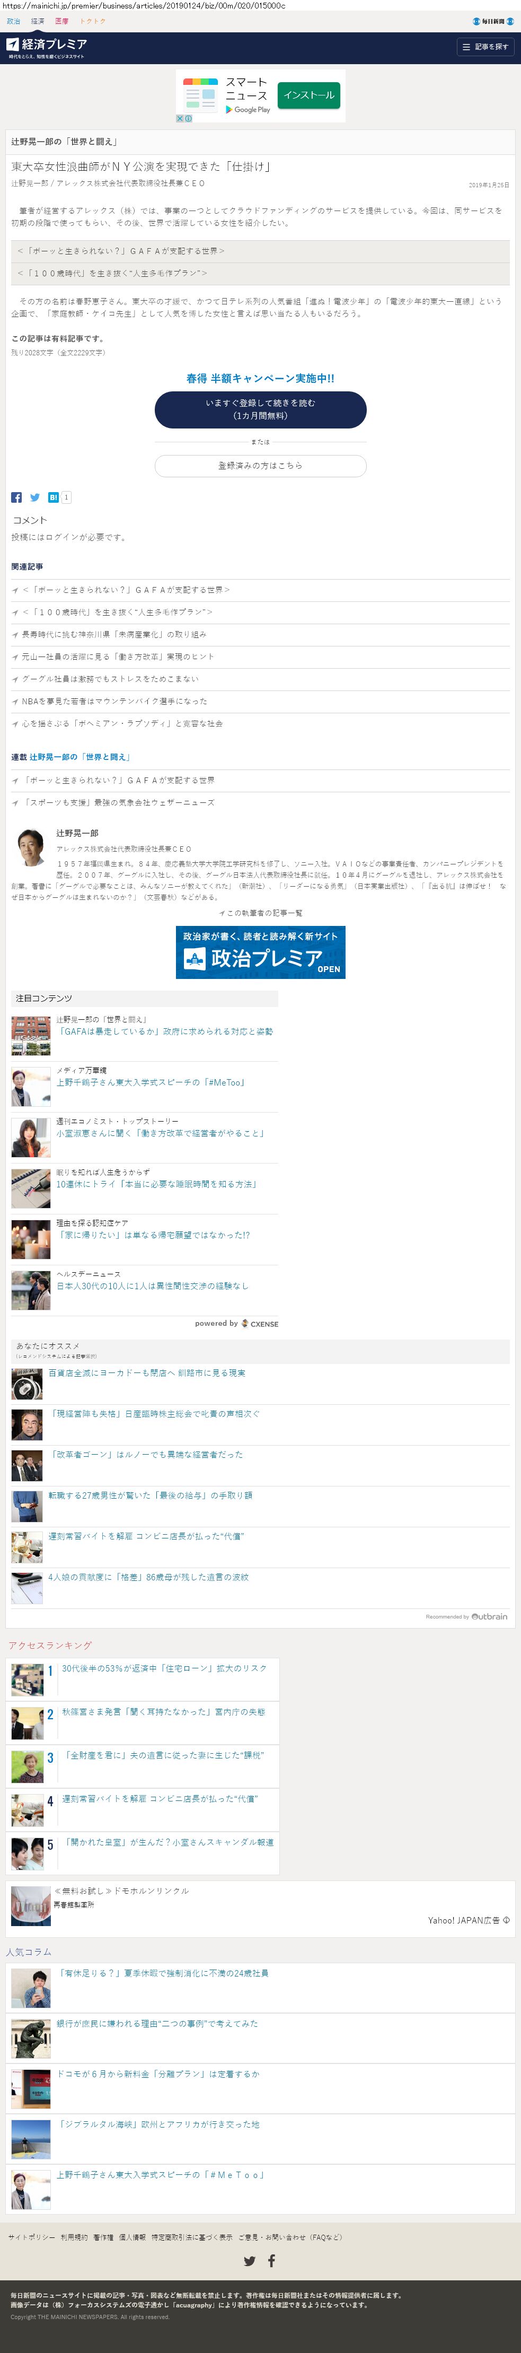Click the footer Facebook icon
Viewport: 521px width, 2353px height.
click(x=271, y=2261)
